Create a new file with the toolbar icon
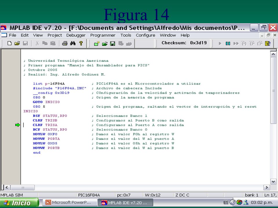 click(x=10, y=43)
